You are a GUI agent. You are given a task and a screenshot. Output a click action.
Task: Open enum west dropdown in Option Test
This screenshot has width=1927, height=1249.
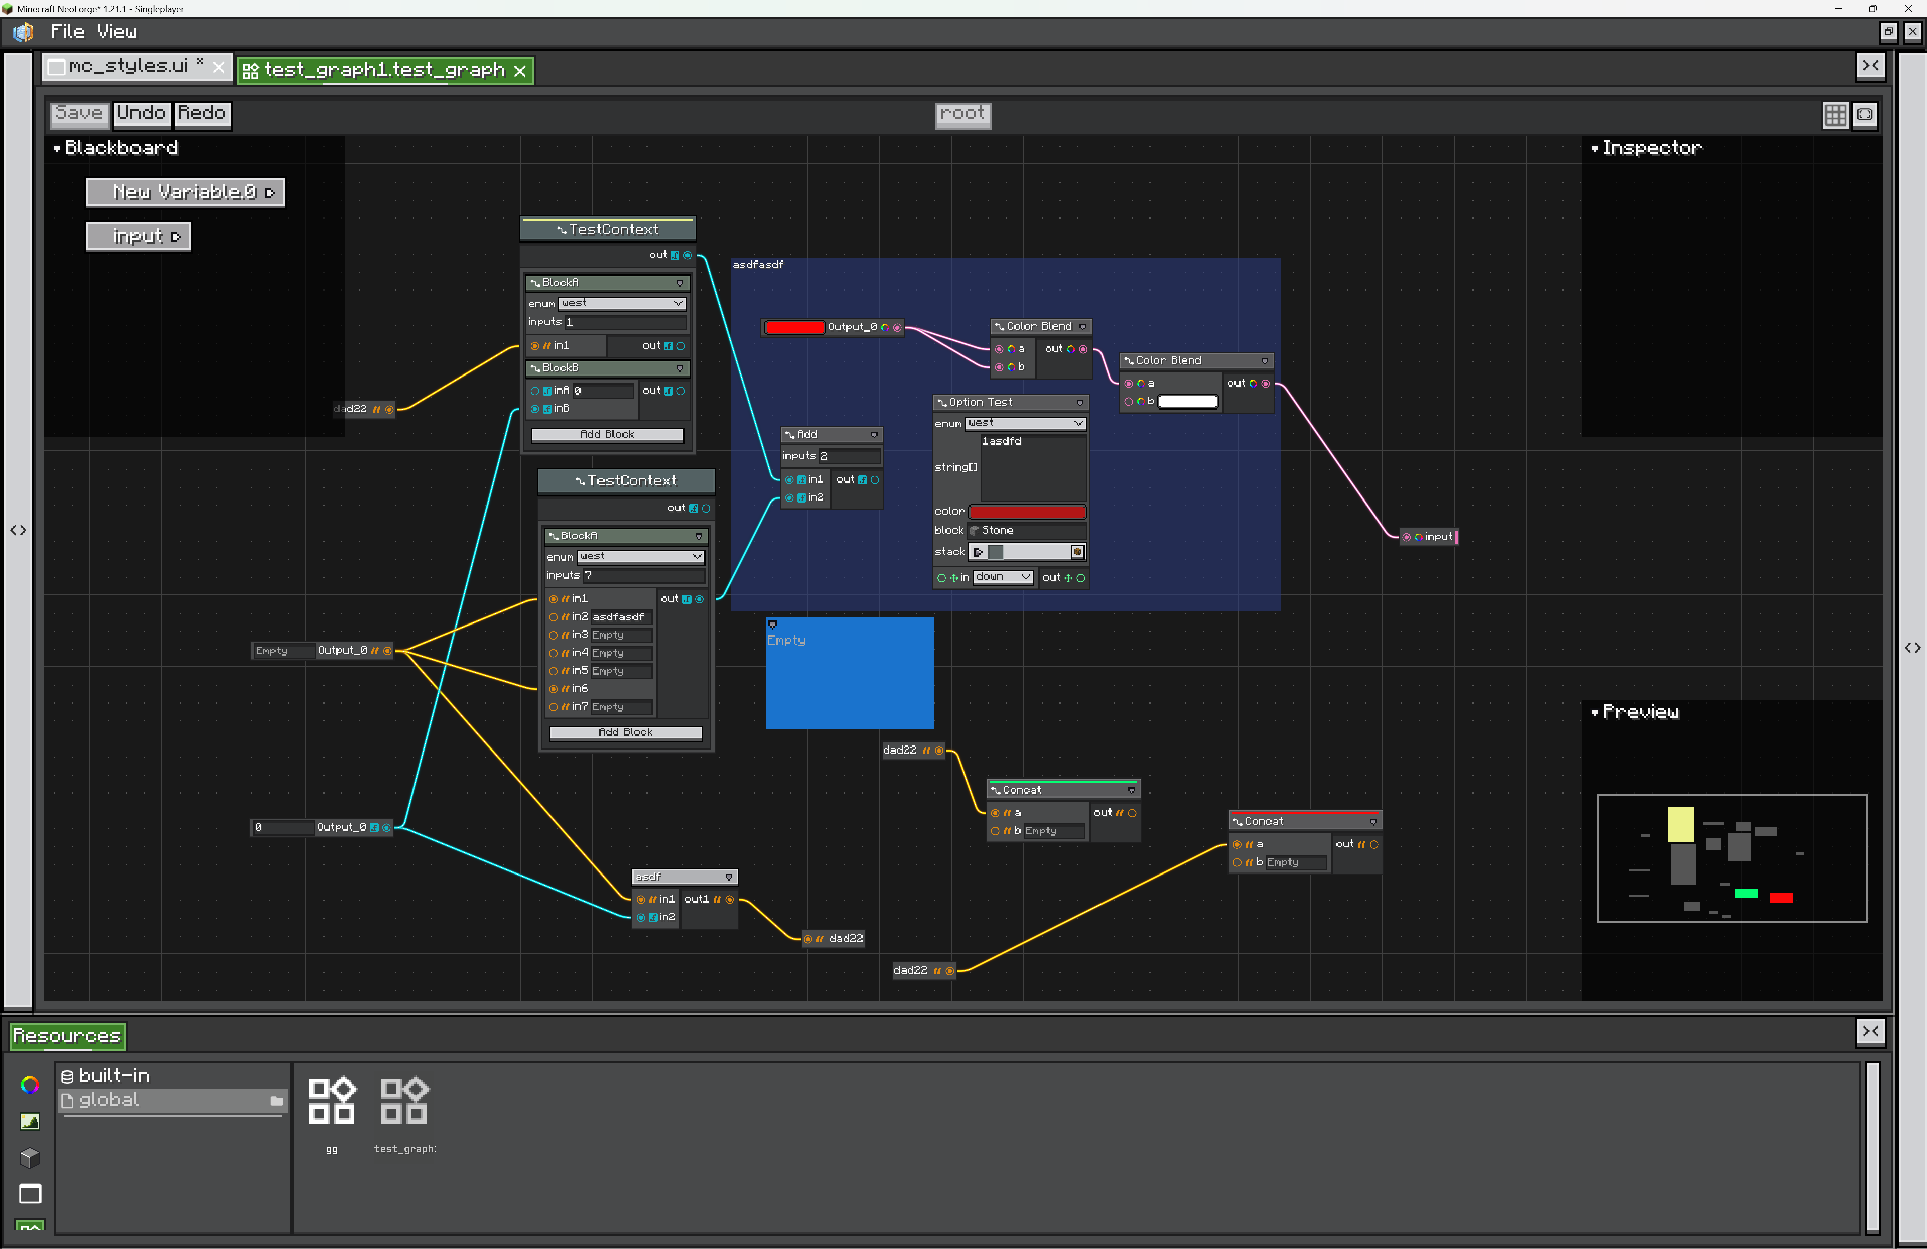click(x=1025, y=423)
